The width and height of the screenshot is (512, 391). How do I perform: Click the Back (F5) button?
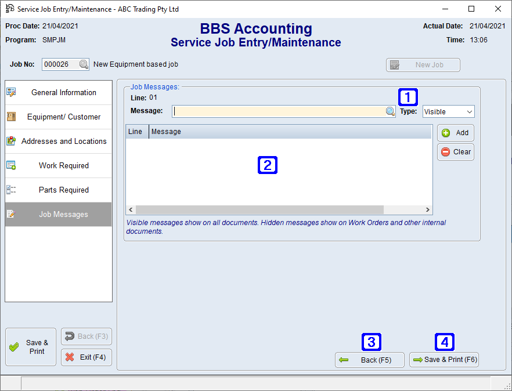pyautogui.click(x=369, y=360)
